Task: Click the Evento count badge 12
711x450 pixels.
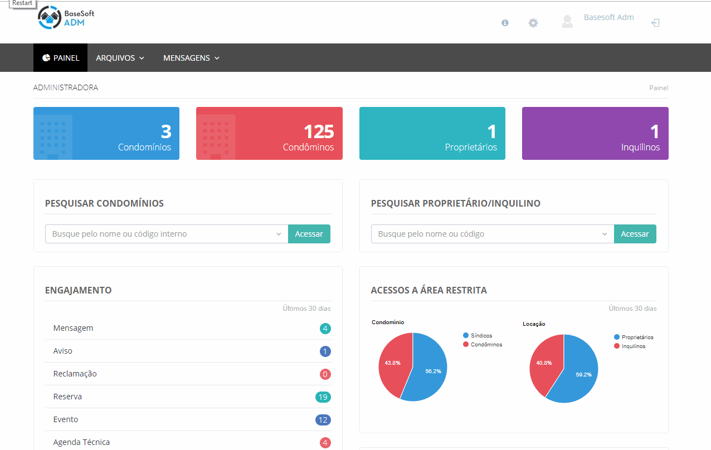Action: tap(323, 420)
